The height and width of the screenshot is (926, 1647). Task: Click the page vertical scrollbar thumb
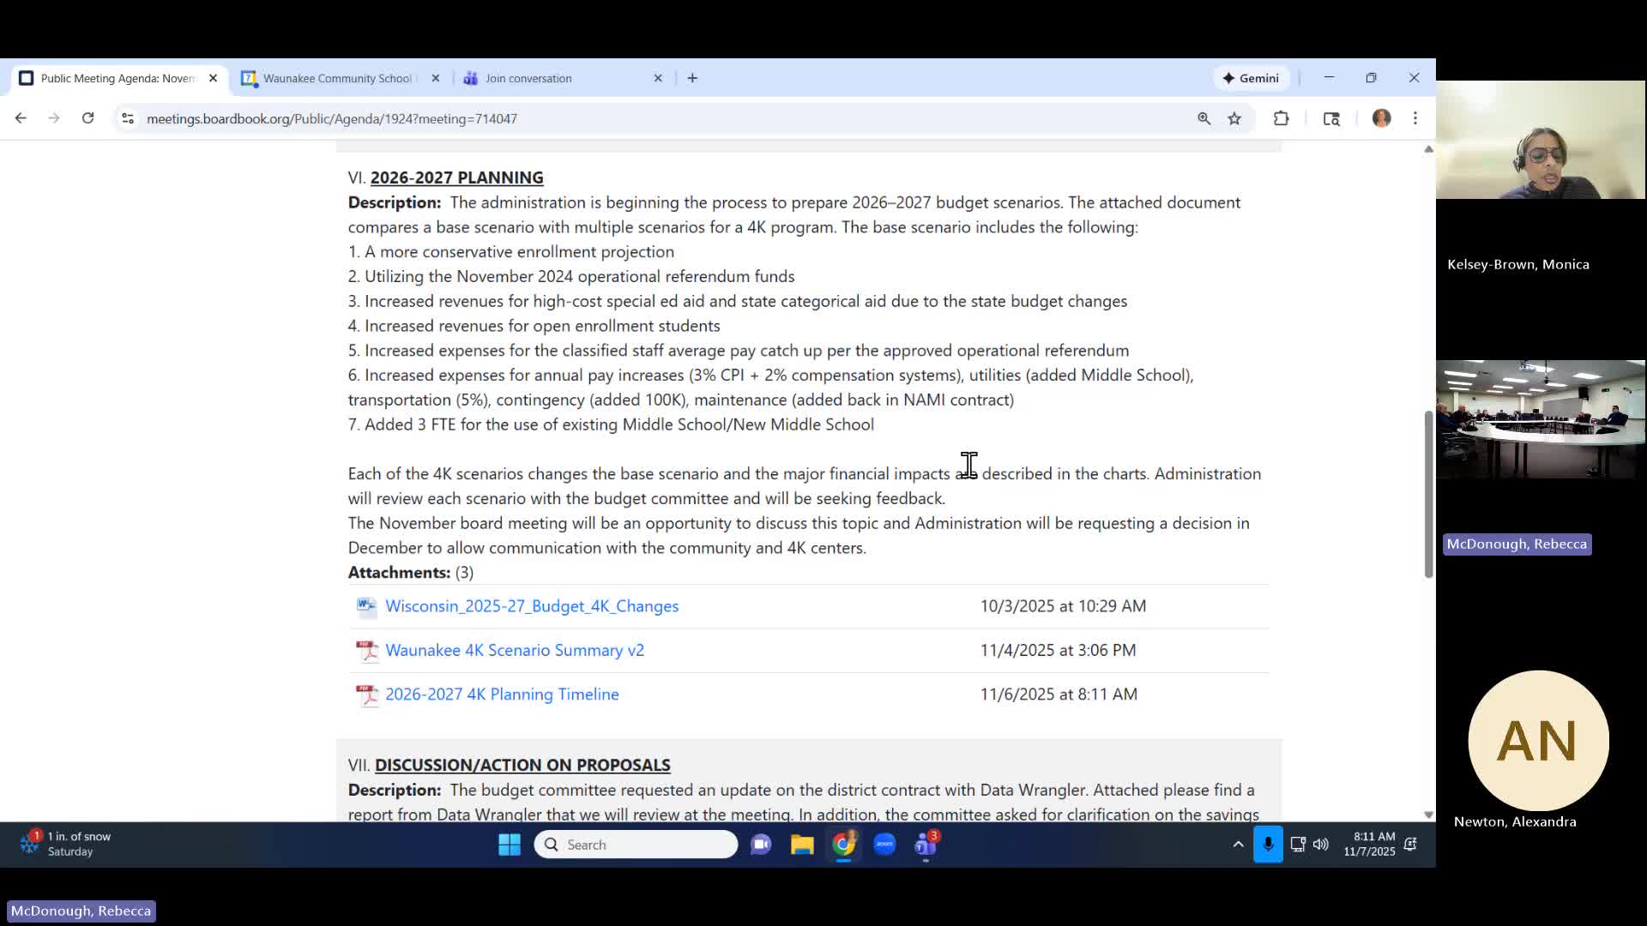coord(1428,493)
